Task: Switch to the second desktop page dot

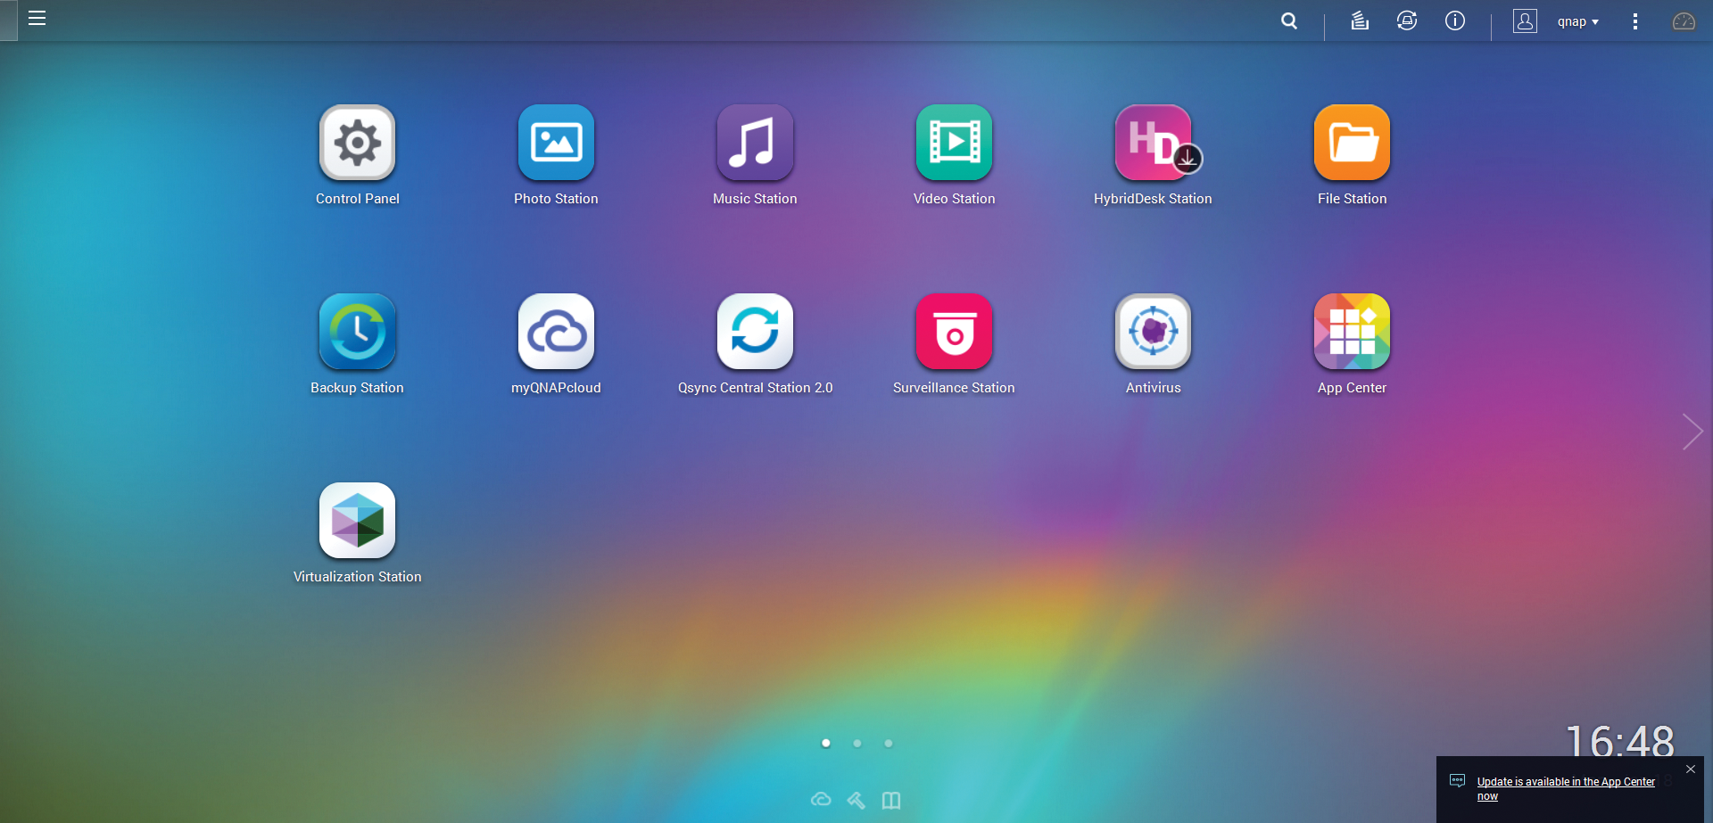Action: [x=857, y=743]
